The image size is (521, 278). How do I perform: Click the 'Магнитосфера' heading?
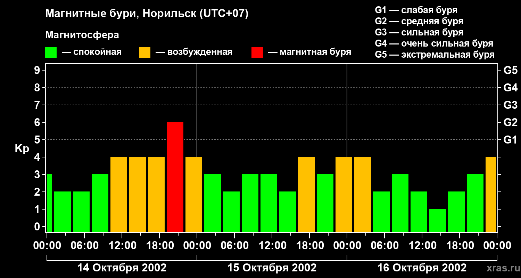click(82, 35)
